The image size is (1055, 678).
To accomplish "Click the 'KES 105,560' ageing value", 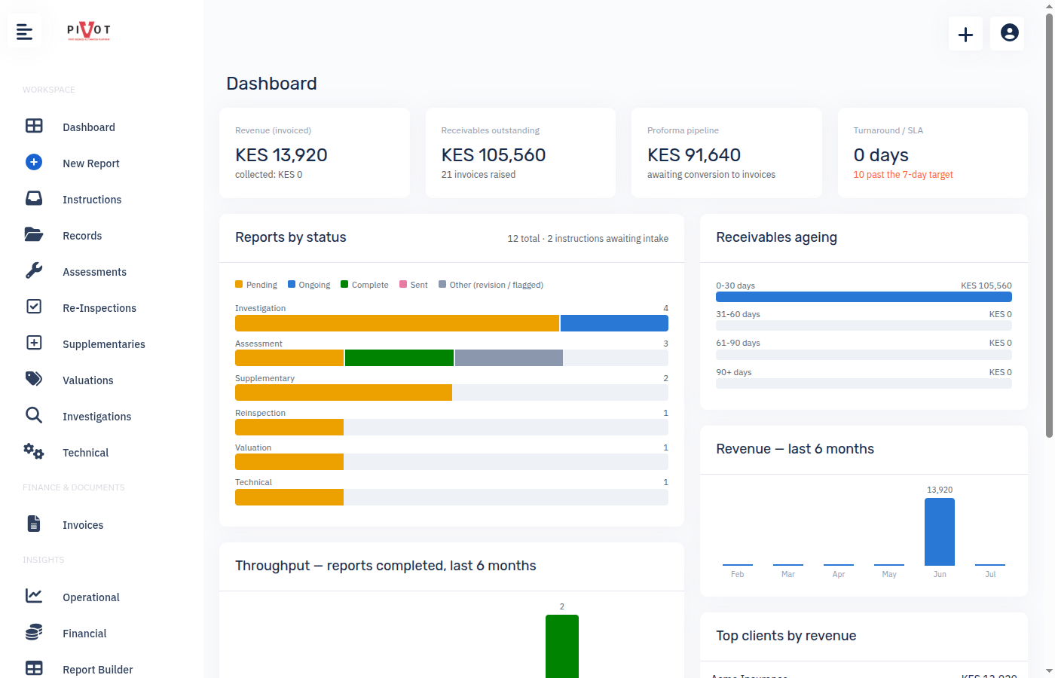I will coord(986,286).
